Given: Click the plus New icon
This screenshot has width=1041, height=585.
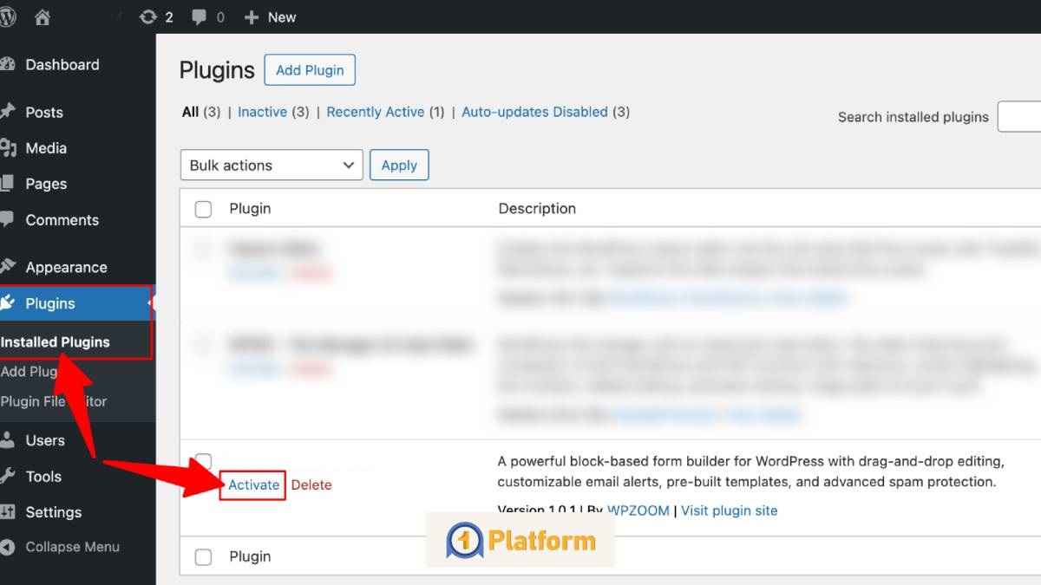Looking at the screenshot, I should (252, 17).
